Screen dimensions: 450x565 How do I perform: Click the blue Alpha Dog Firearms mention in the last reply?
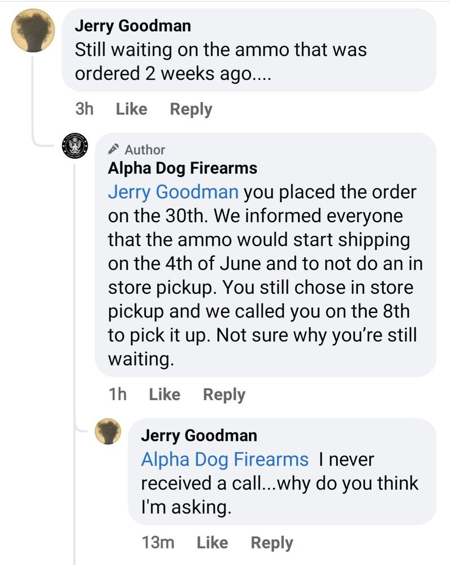pyautogui.click(x=224, y=459)
